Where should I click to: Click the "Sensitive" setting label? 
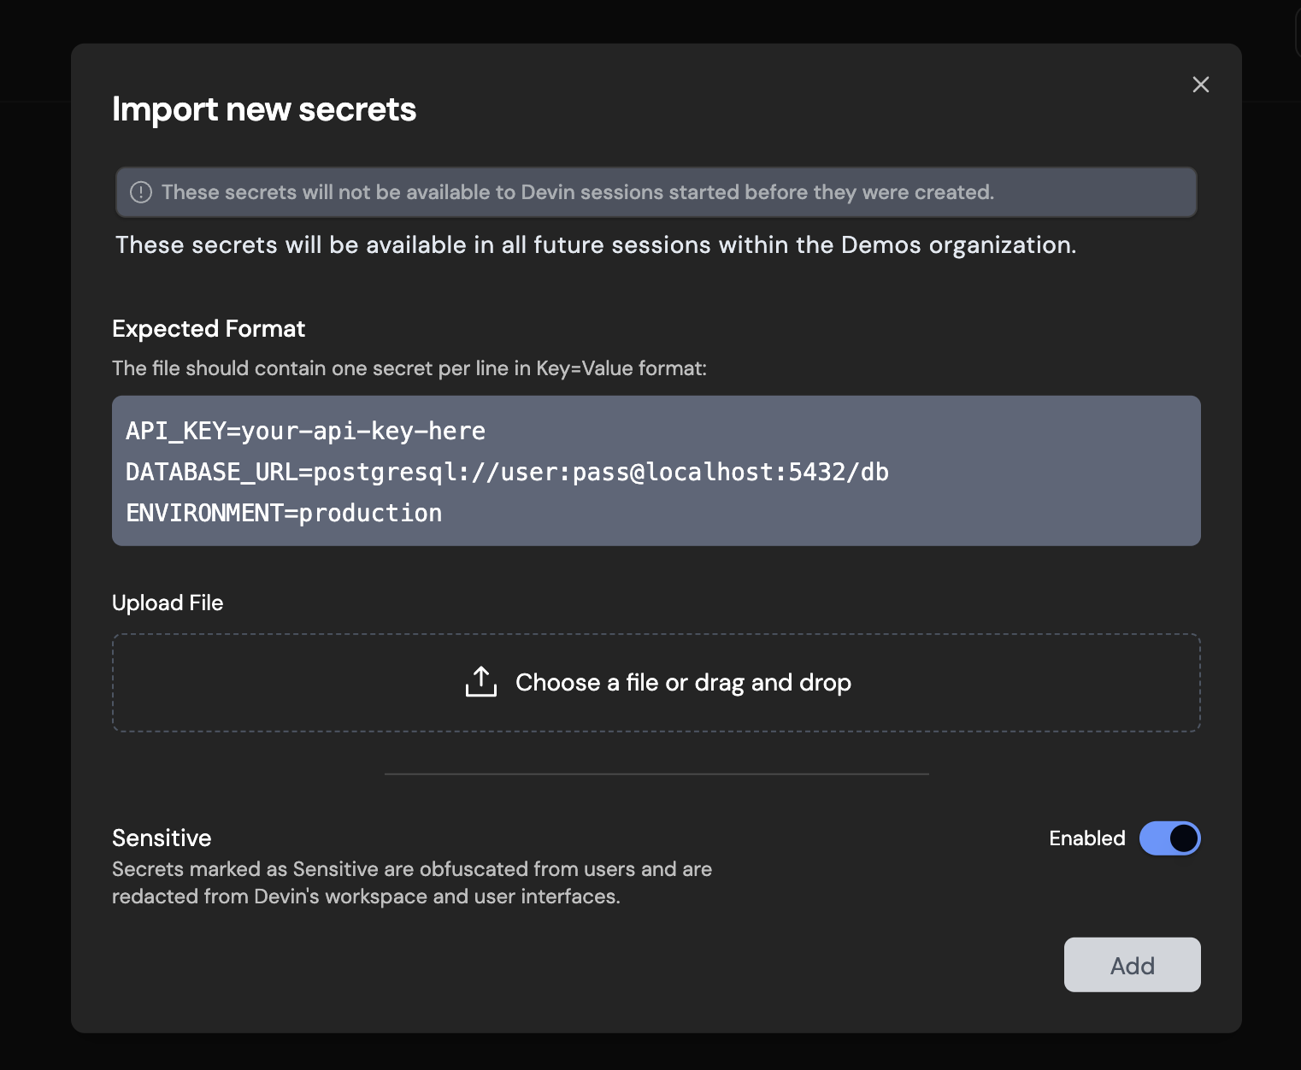pyautogui.click(x=162, y=838)
